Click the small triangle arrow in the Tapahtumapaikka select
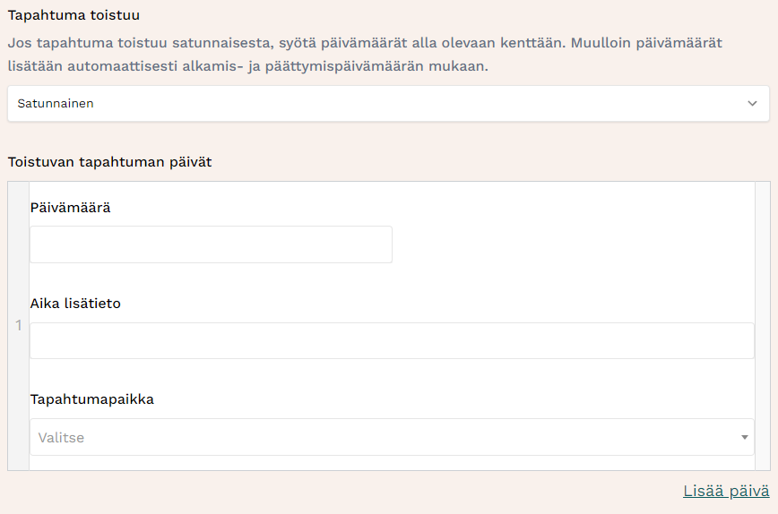778x514 pixels. 744,437
